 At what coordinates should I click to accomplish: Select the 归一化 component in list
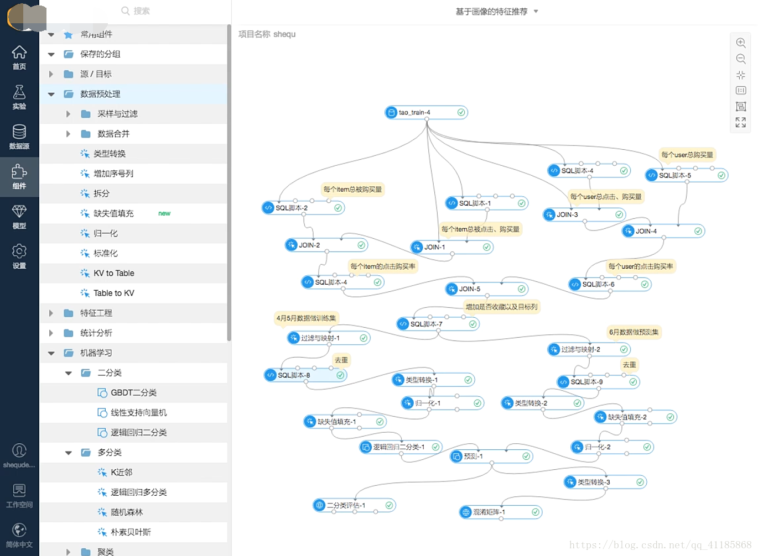[x=133, y=233]
